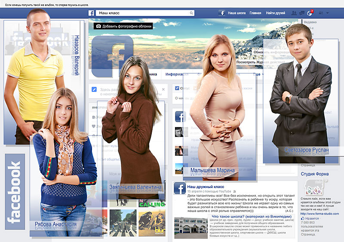Focus the Наш класс search field
This screenshot has height=242, width=344.
145,13
